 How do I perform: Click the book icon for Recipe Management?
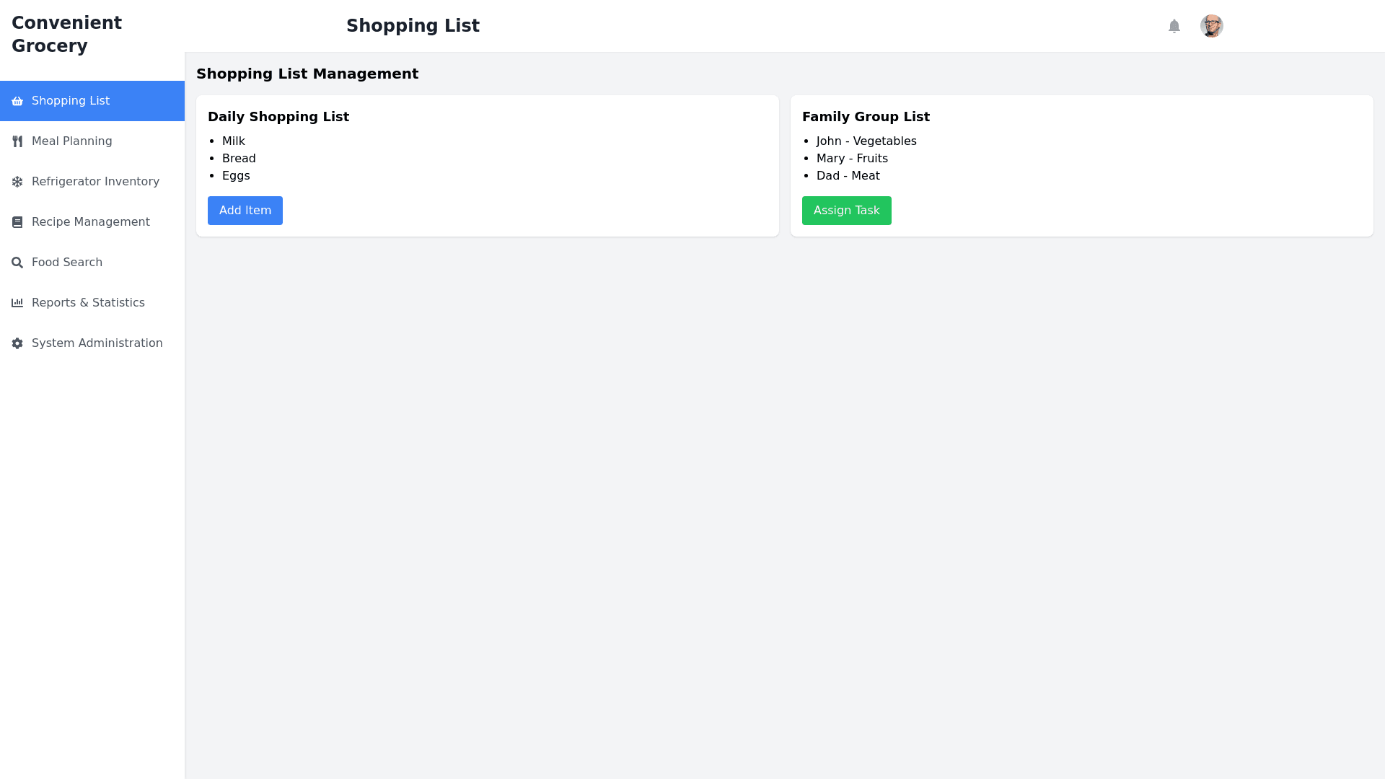pyautogui.click(x=17, y=222)
